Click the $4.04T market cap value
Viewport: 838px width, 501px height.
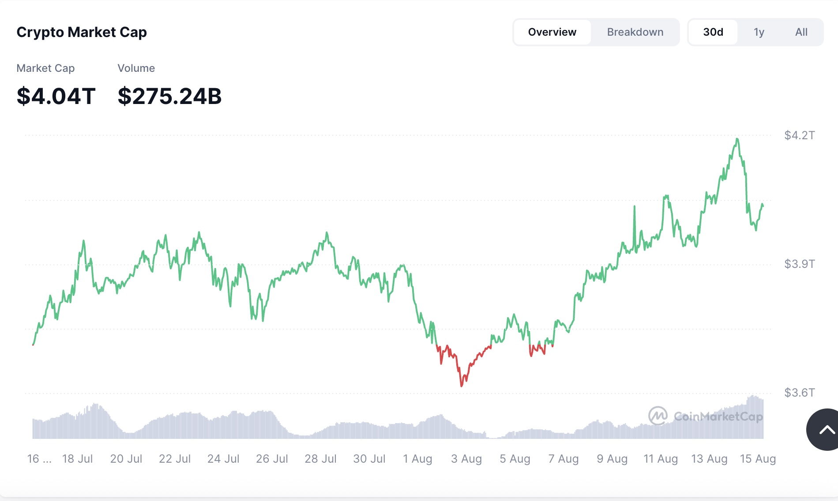(56, 96)
